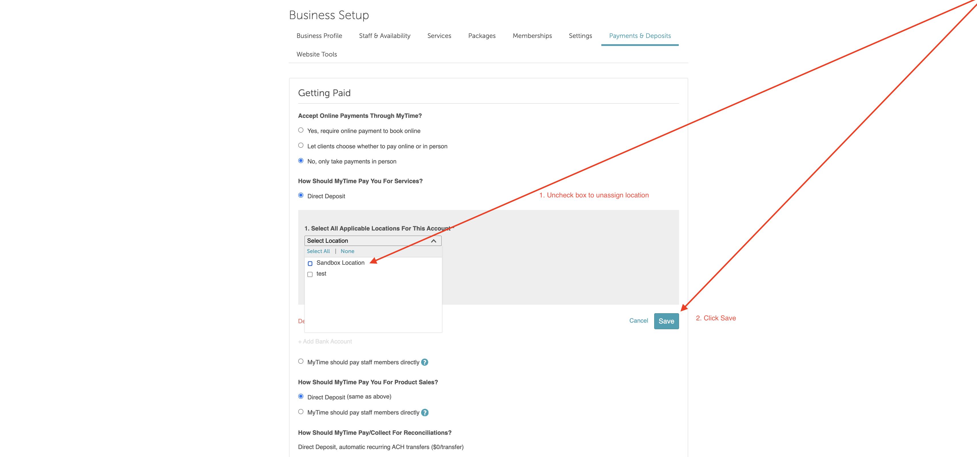Screen dimensions: 977x457
Task: Open Staff & Availability tab
Action: pyautogui.click(x=384, y=36)
